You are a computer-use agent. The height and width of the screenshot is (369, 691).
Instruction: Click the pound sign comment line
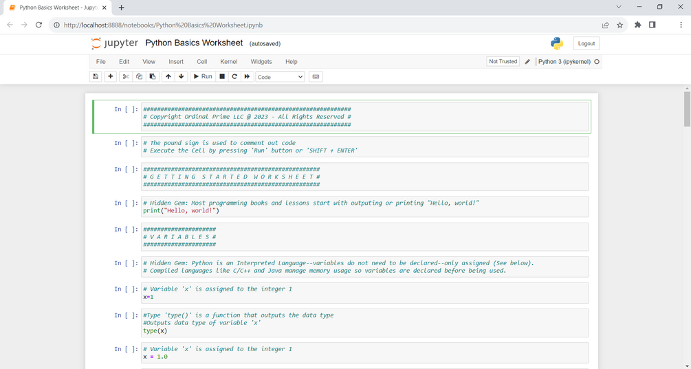click(219, 143)
